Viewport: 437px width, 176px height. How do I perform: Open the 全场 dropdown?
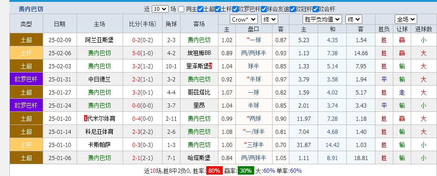tap(406, 20)
